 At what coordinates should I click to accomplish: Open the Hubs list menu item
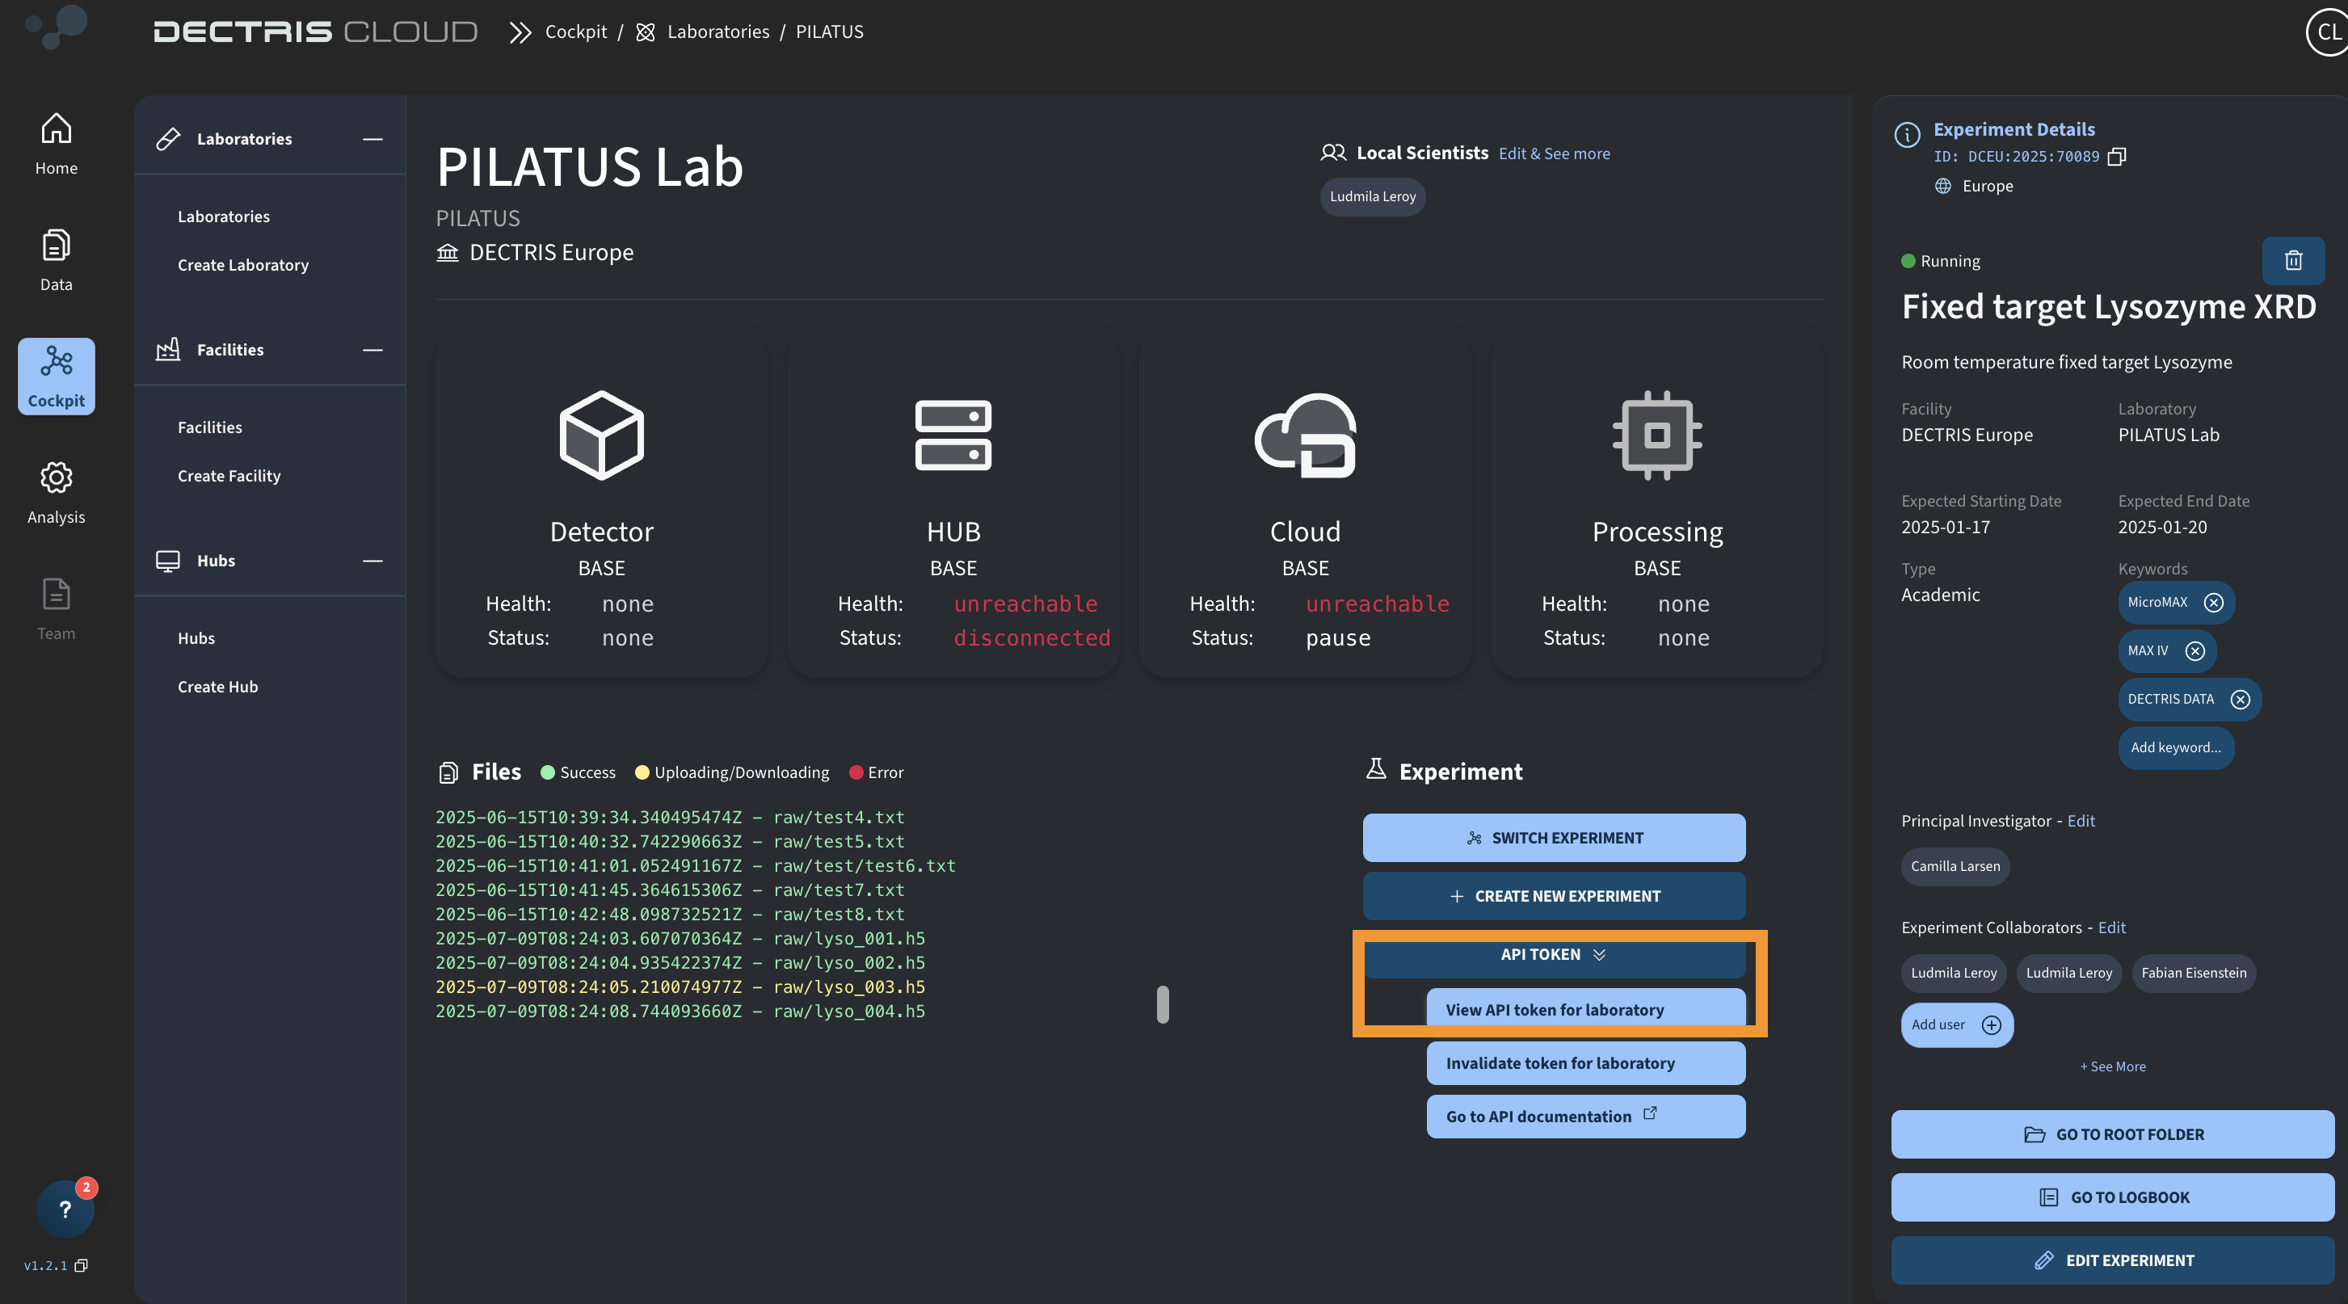196,638
